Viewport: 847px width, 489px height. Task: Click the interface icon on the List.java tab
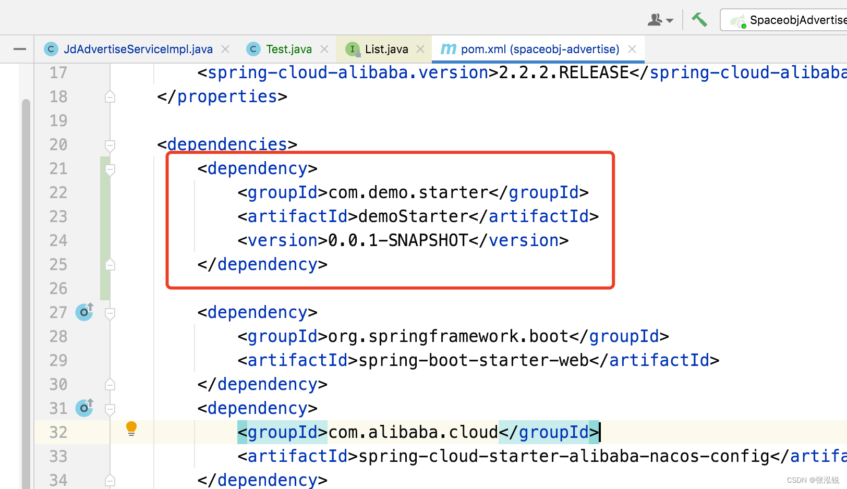pyautogui.click(x=353, y=49)
